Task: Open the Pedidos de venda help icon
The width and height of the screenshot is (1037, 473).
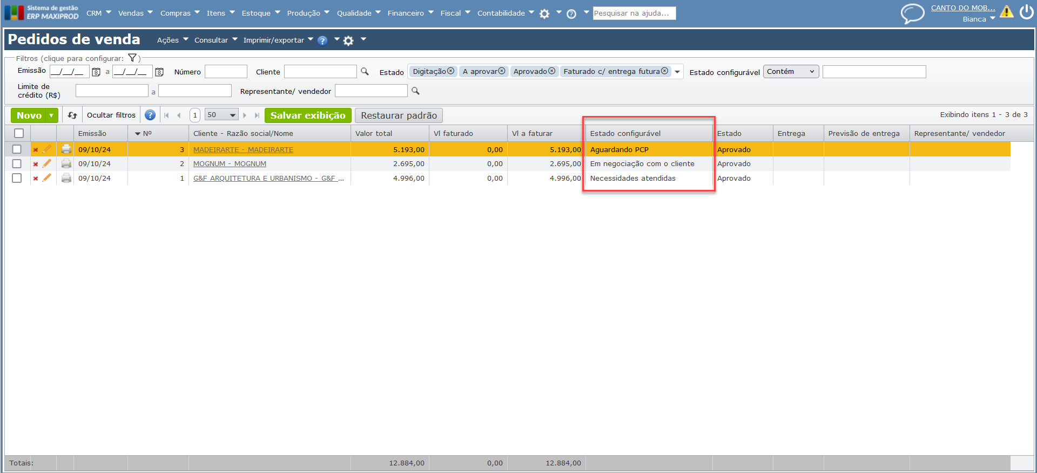Action: pyautogui.click(x=322, y=40)
